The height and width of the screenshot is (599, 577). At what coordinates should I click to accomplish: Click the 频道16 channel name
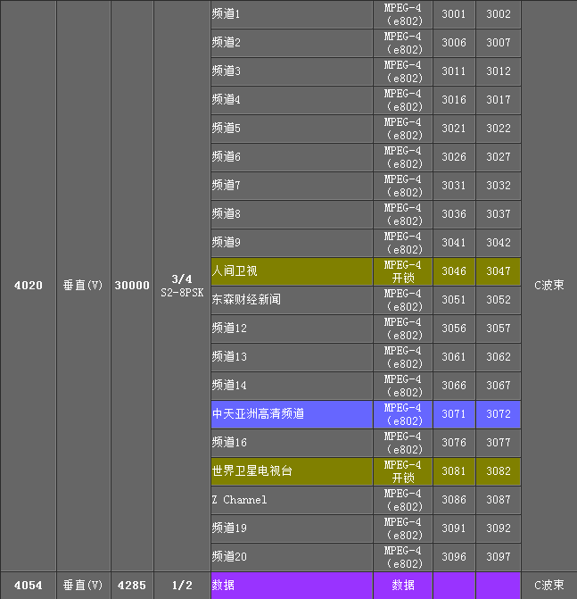[x=229, y=443]
